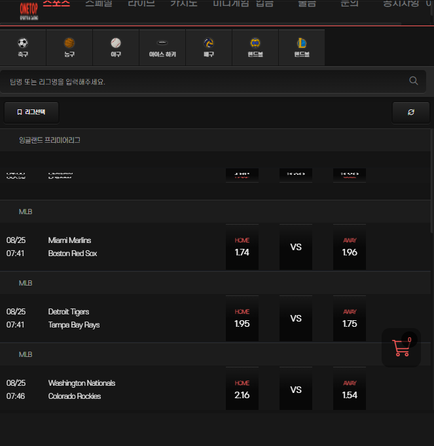Bet AWAY 1.96 on Boston Red Sox
Screen dimensions: 434x446
click(x=350, y=247)
